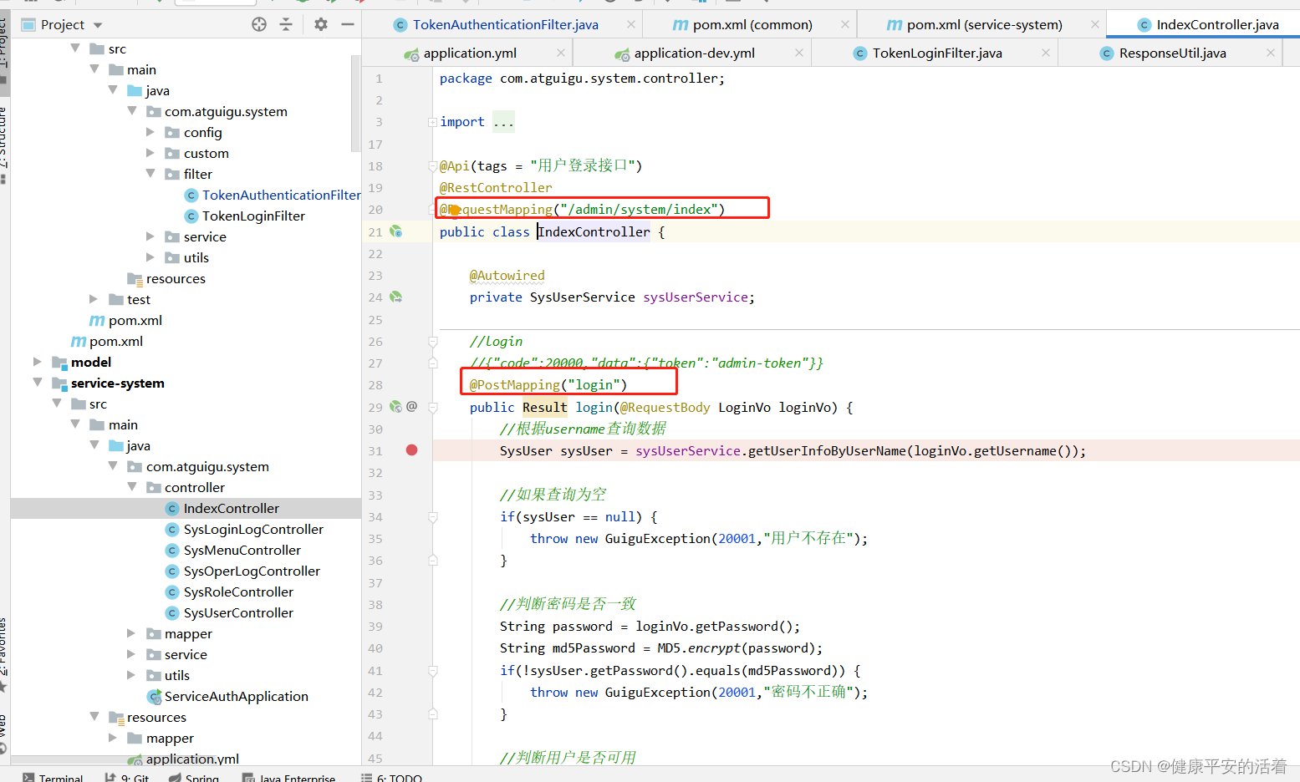Viewport: 1300px width, 782px height.
Task: Close the pom.xml (common) tab
Action: [845, 24]
